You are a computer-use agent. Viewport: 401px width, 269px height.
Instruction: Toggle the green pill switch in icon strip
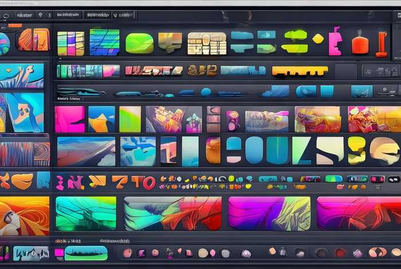(333, 179)
